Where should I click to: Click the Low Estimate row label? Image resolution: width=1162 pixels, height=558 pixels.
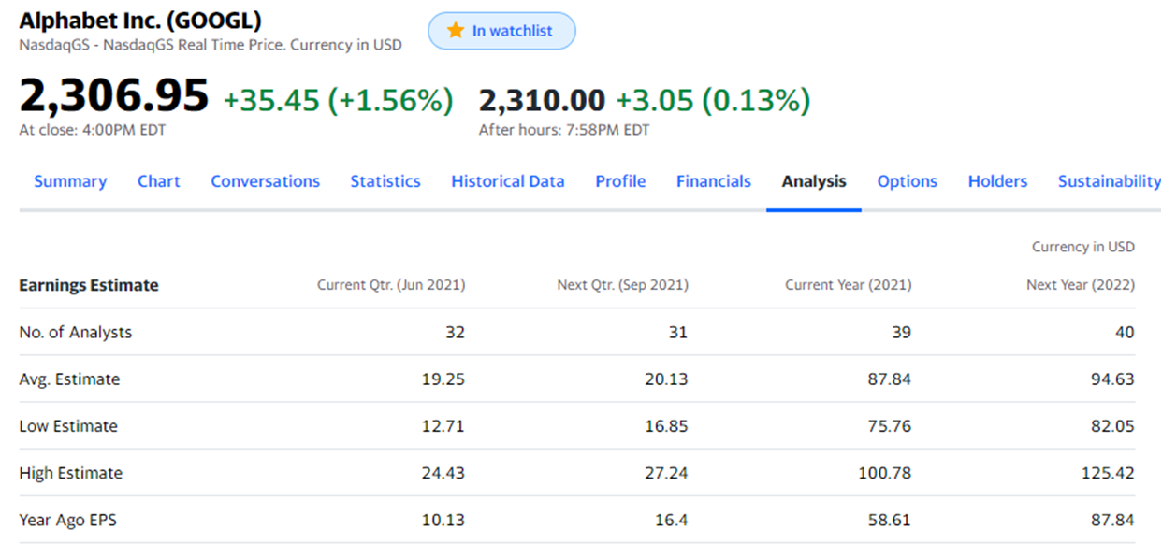68,425
